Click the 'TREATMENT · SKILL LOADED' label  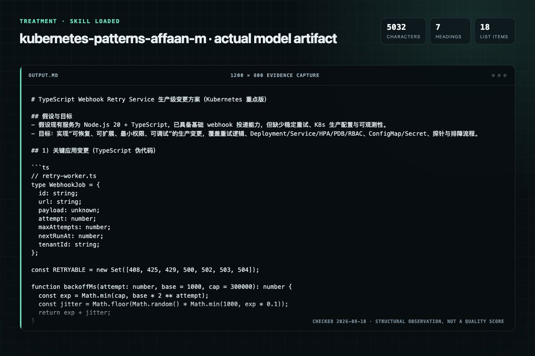point(70,21)
